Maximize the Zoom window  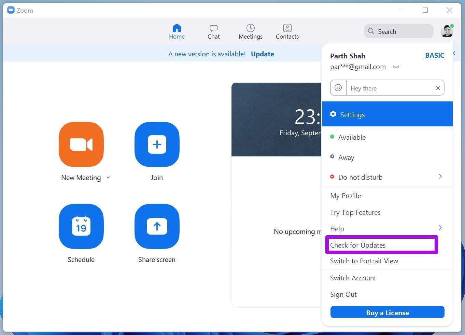425,10
